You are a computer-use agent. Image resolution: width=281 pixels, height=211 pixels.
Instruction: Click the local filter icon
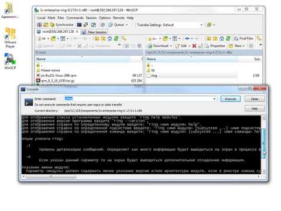63,39
